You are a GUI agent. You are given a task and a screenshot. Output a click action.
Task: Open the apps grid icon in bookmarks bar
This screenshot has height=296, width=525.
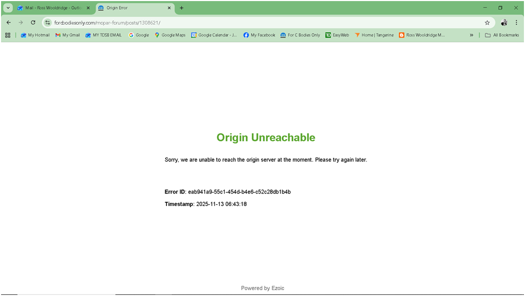(x=8, y=35)
